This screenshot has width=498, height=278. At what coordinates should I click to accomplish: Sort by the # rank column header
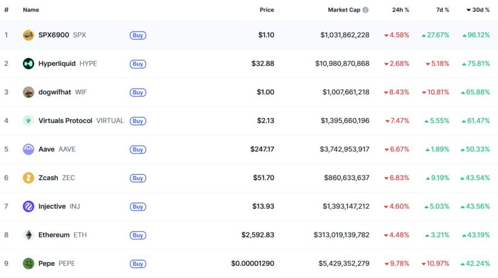tap(6, 10)
